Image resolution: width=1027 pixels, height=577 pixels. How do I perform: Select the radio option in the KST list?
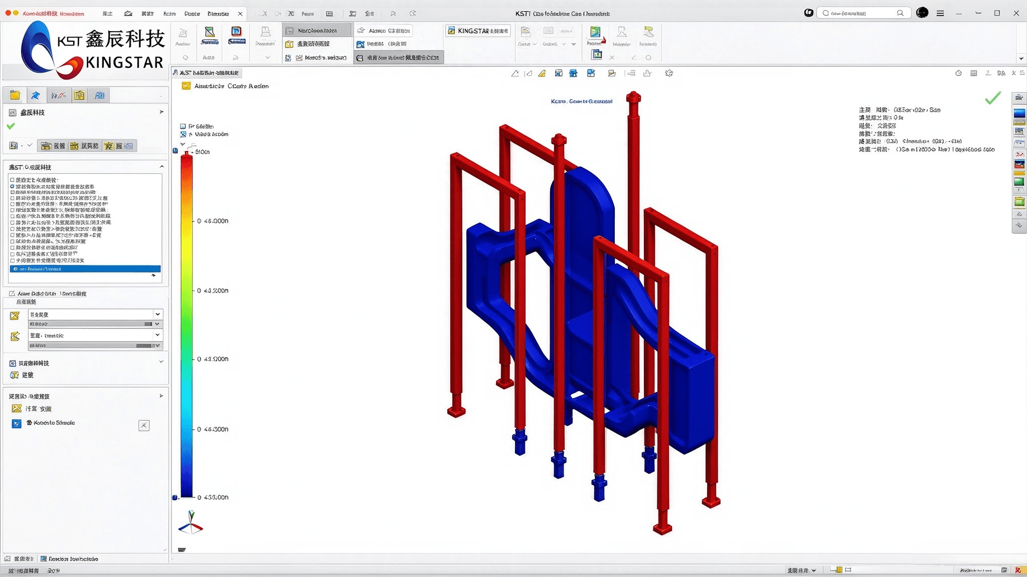pyautogui.click(x=13, y=186)
